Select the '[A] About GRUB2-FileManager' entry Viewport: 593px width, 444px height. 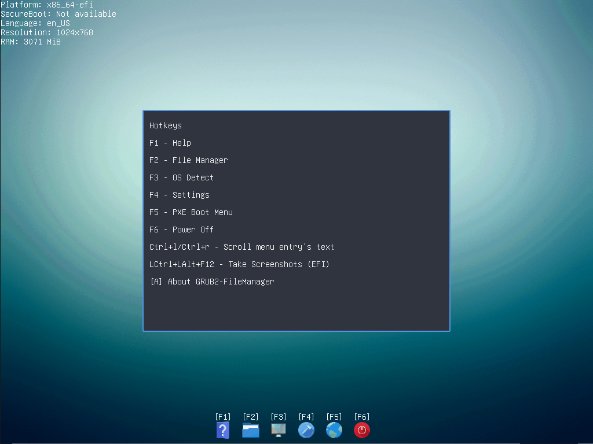tap(212, 282)
